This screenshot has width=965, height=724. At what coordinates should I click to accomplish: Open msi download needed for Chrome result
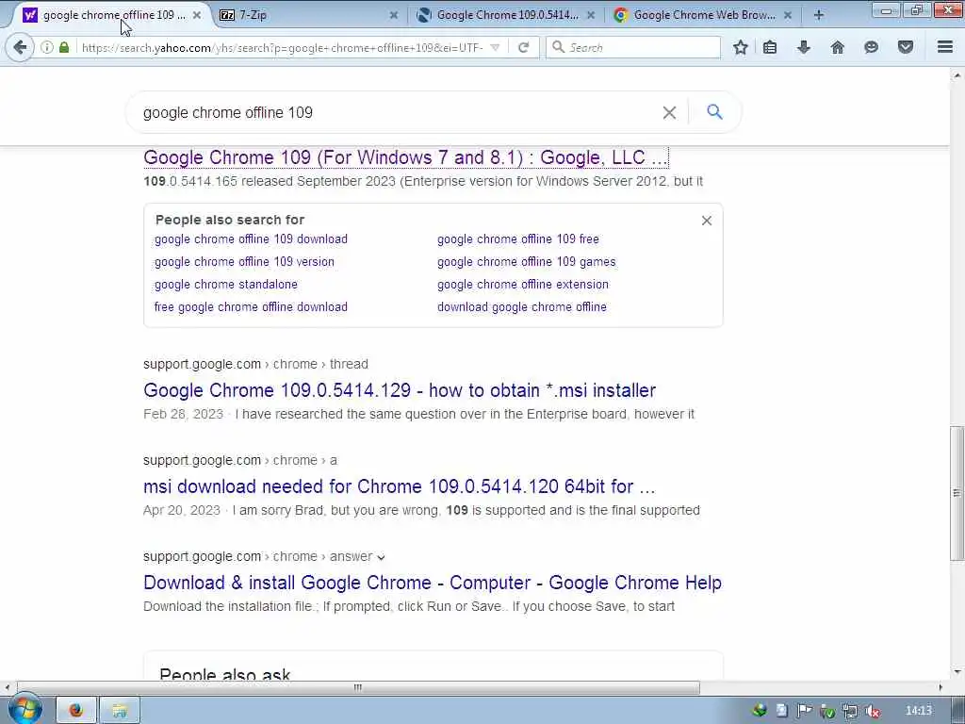click(x=399, y=486)
